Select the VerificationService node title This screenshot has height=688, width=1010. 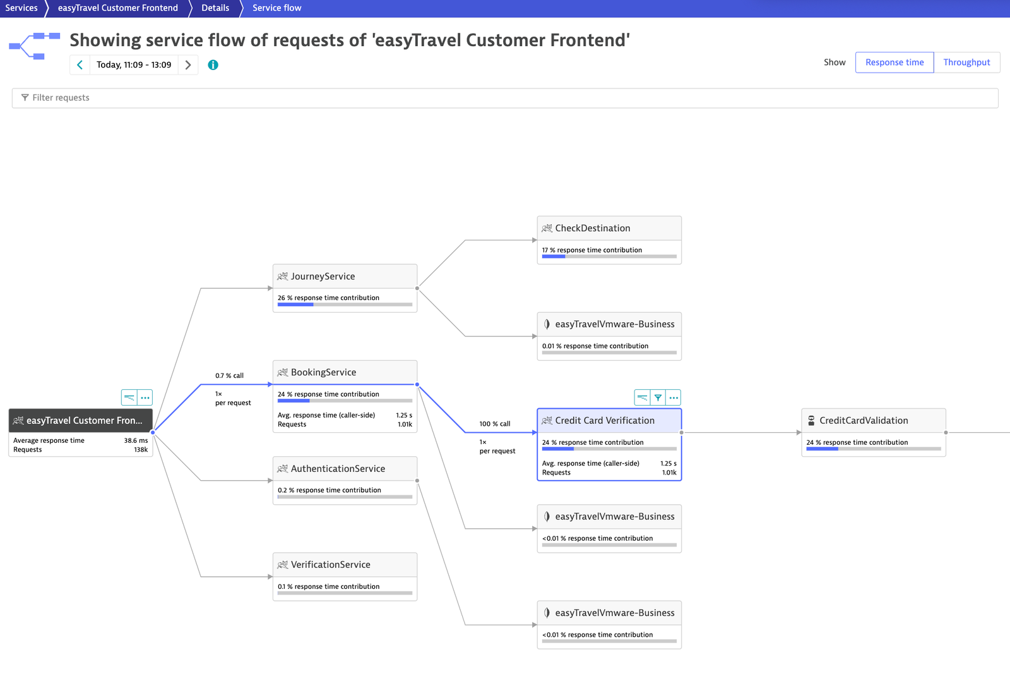330,565
